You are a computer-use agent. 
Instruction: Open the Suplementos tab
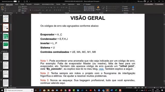coord(71,4)
